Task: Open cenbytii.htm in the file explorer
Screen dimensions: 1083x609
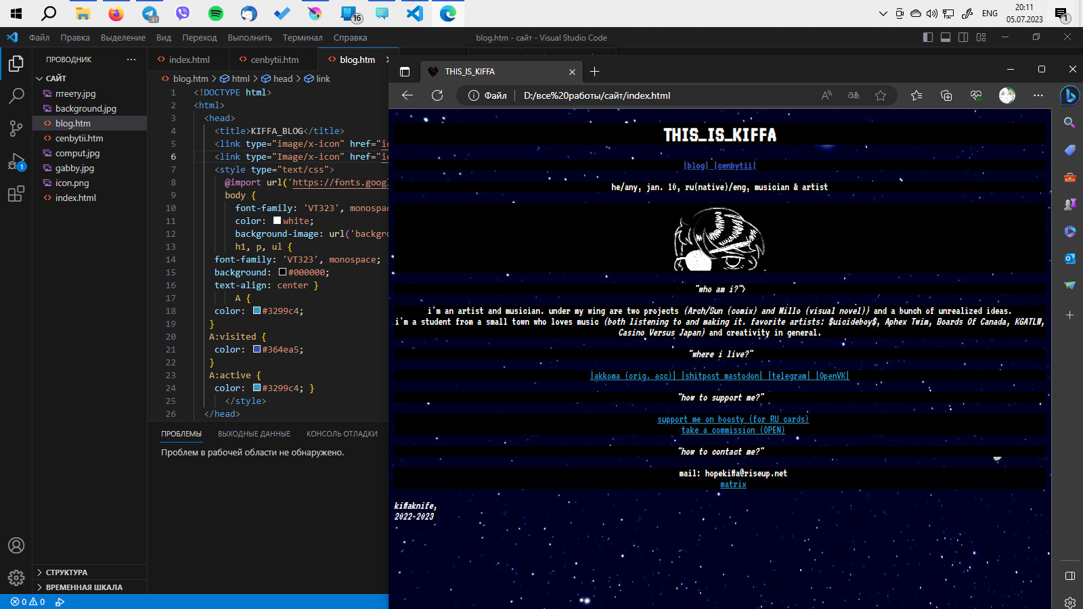Action: [x=79, y=138]
